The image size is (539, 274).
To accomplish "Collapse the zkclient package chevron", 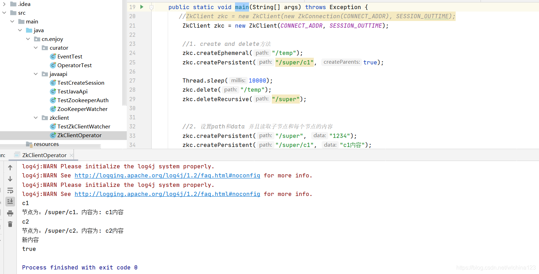I will 36,118.
